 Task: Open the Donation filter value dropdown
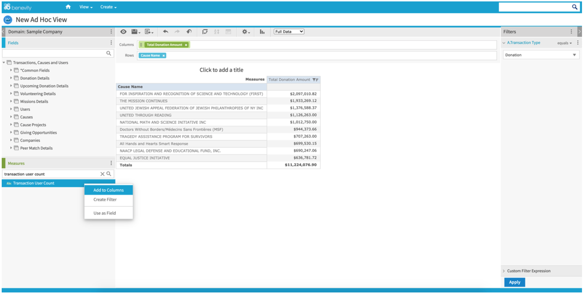coord(575,55)
